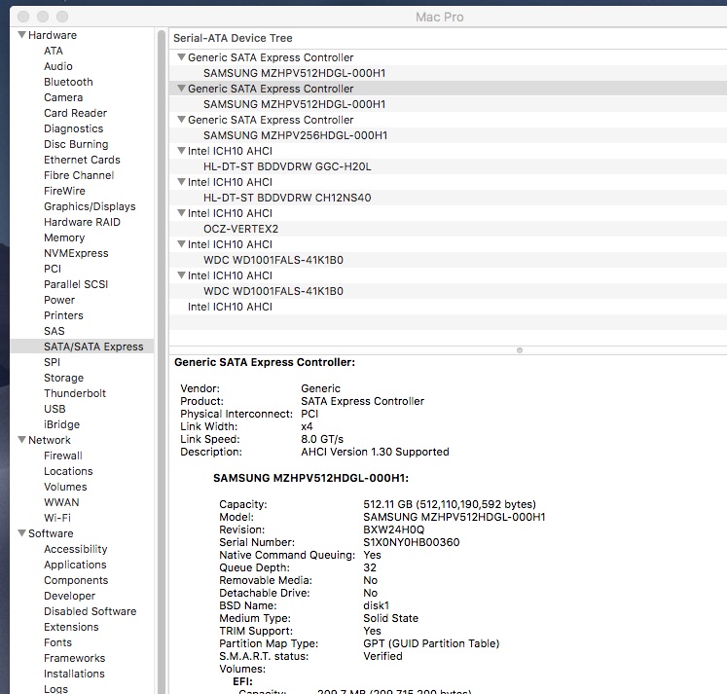
Task: Close the Mac Pro window
Action: click(x=23, y=17)
